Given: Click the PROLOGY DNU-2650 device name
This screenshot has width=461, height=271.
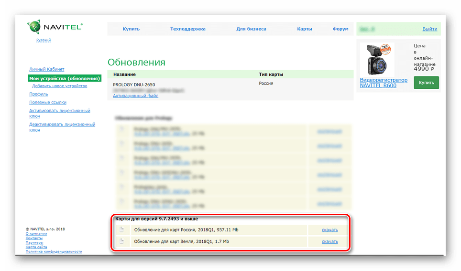Looking at the screenshot, I should click(134, 85).
